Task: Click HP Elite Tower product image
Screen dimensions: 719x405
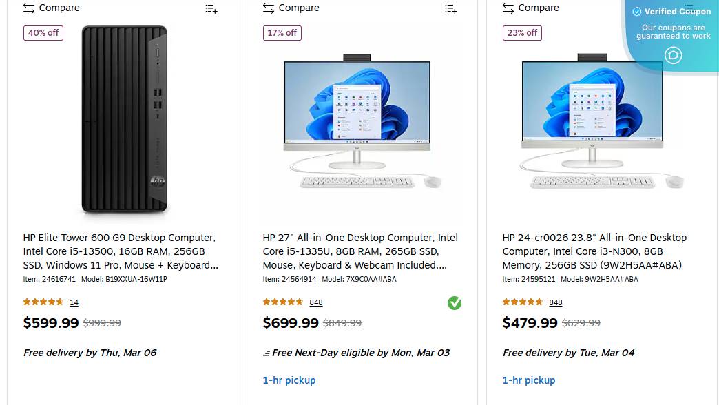Action: pyautogui.click(x=124, y=119)
